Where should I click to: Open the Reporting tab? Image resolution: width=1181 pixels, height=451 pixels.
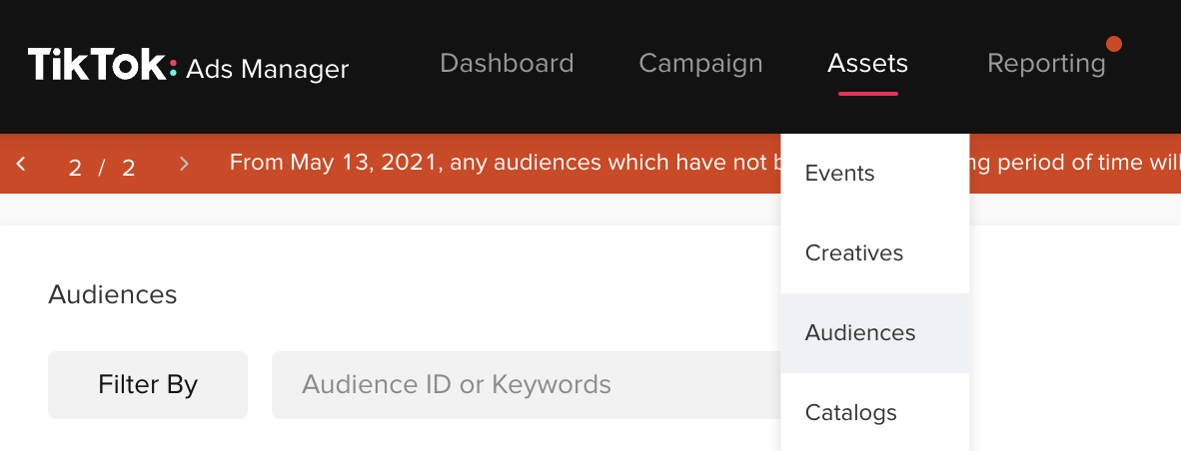(1046, 64)
